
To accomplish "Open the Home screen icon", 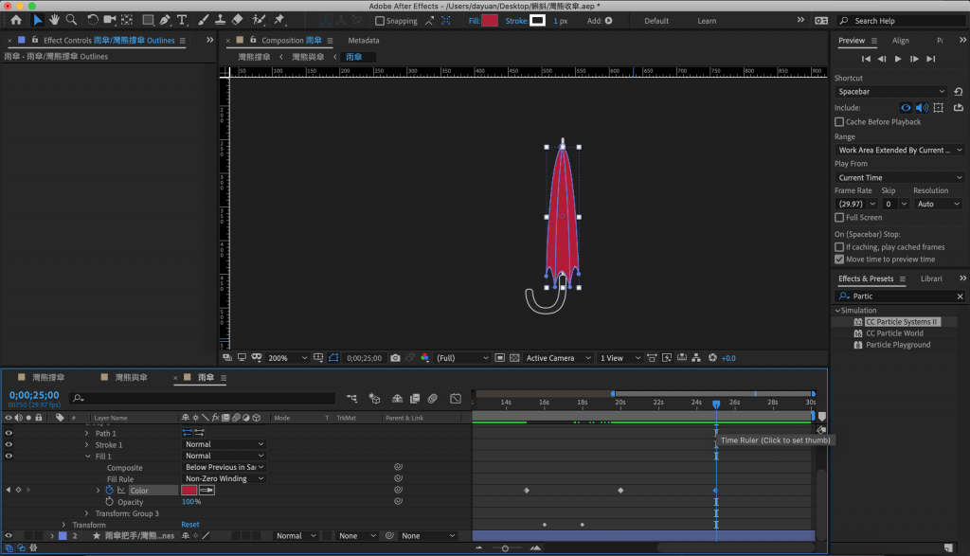I will tap(16, 21).
